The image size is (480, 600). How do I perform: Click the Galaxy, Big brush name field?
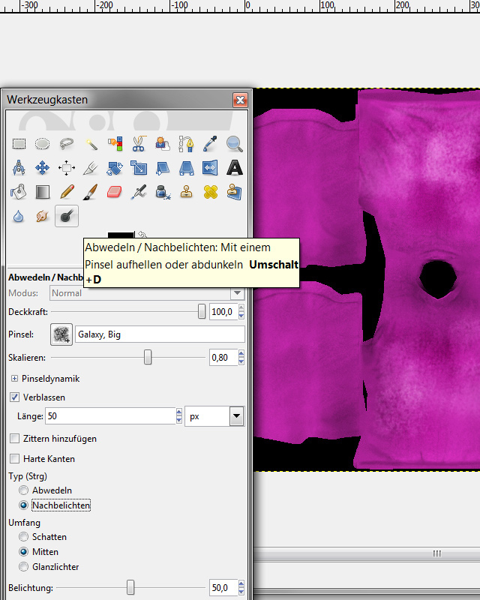(160, 334)
